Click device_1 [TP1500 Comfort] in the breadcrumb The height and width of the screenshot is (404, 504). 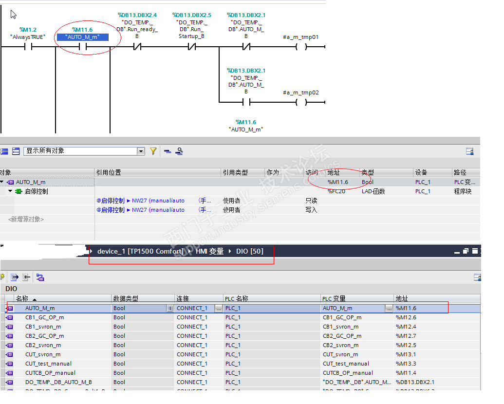(140, 251)
